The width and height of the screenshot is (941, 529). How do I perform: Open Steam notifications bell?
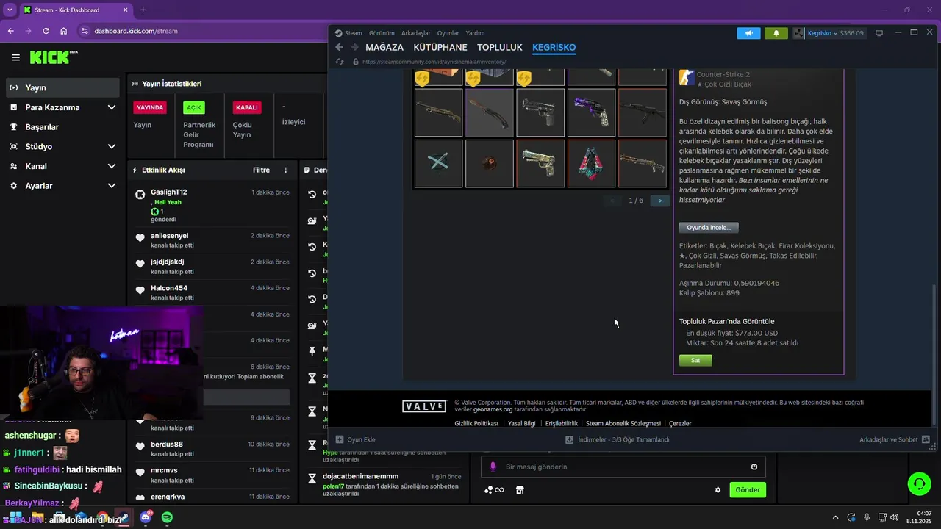[x=776, y=33]
